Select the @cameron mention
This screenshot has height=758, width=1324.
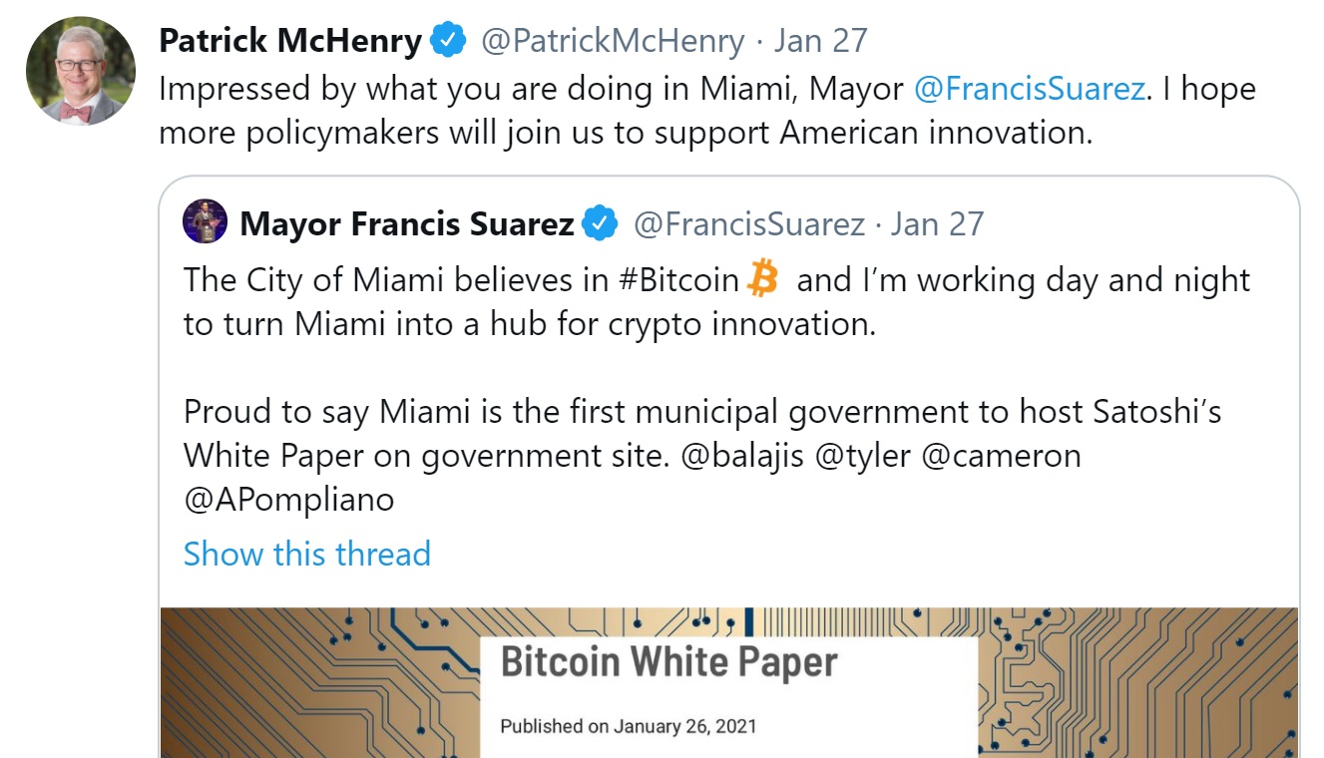point(1001,456)
